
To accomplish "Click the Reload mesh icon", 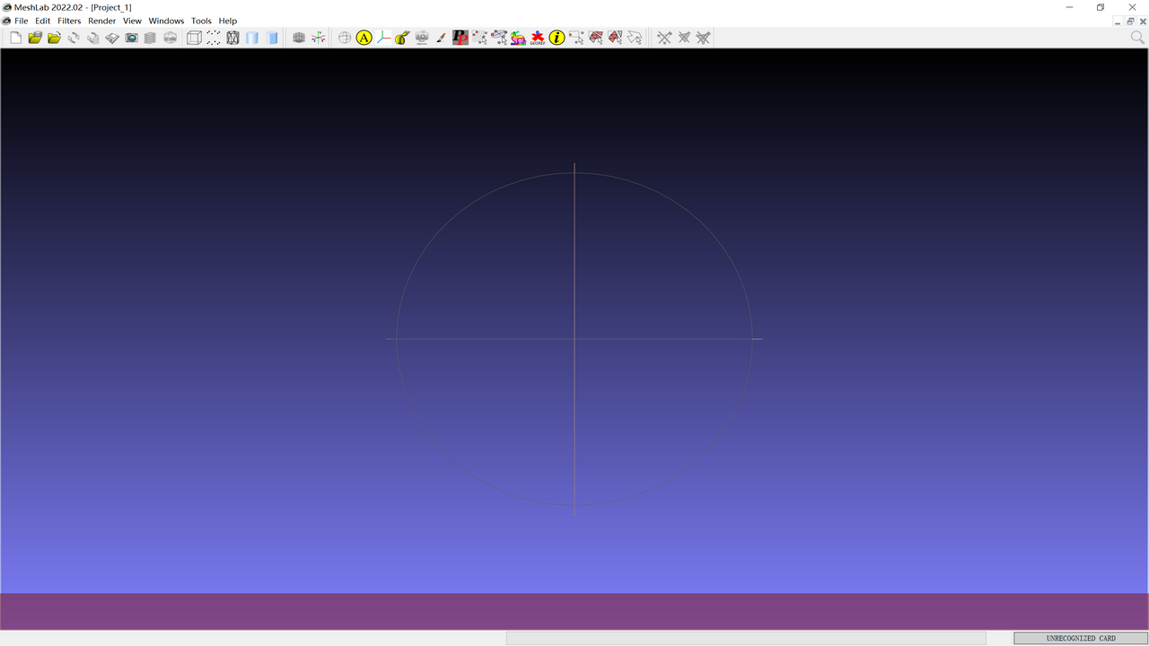I will [74, 38].
